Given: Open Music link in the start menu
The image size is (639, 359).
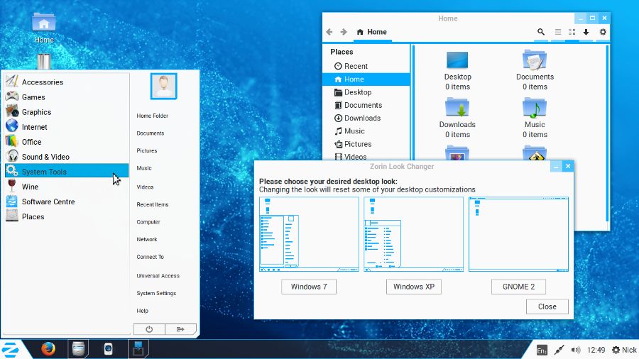Looking at the screenshot, I should pyautogui.click(x=144, y=168).
